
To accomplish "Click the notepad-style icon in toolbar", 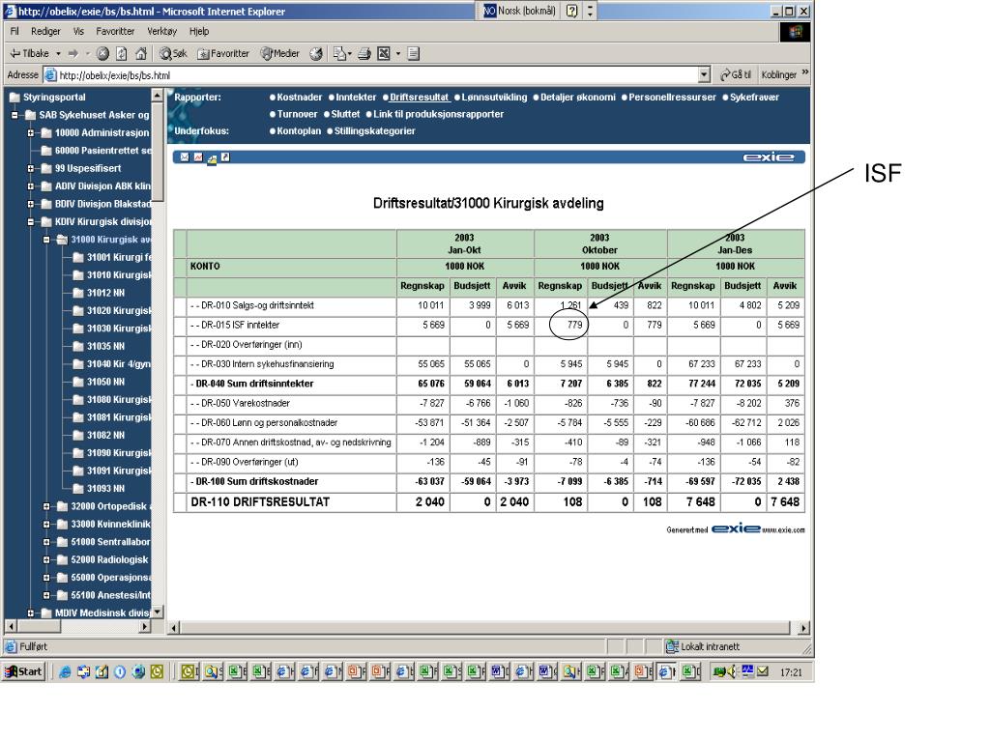I will pos(414,54).
